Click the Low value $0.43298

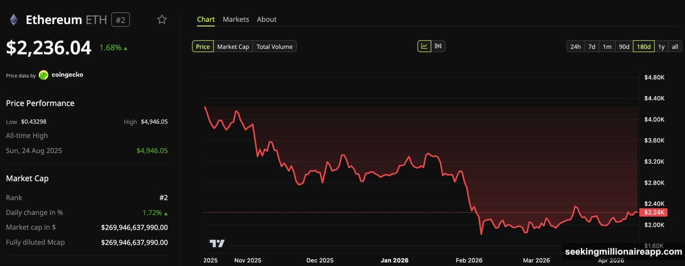(x=34, y=122)
